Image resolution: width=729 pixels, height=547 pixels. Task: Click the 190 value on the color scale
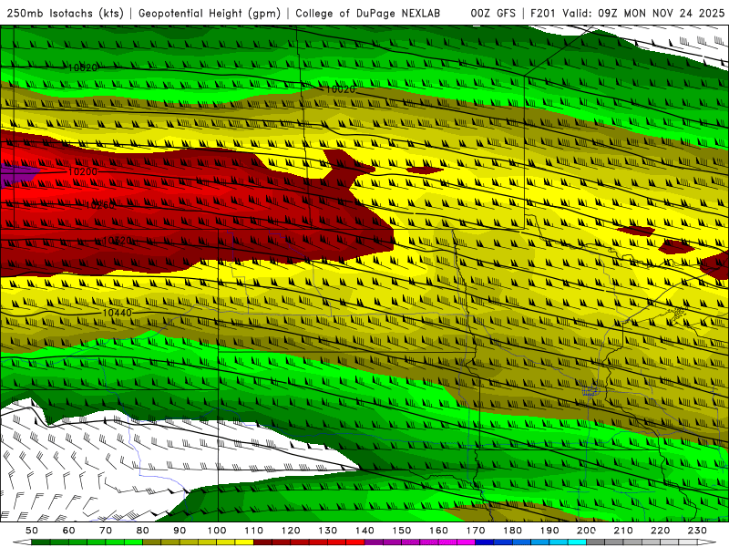click(549, 531)
